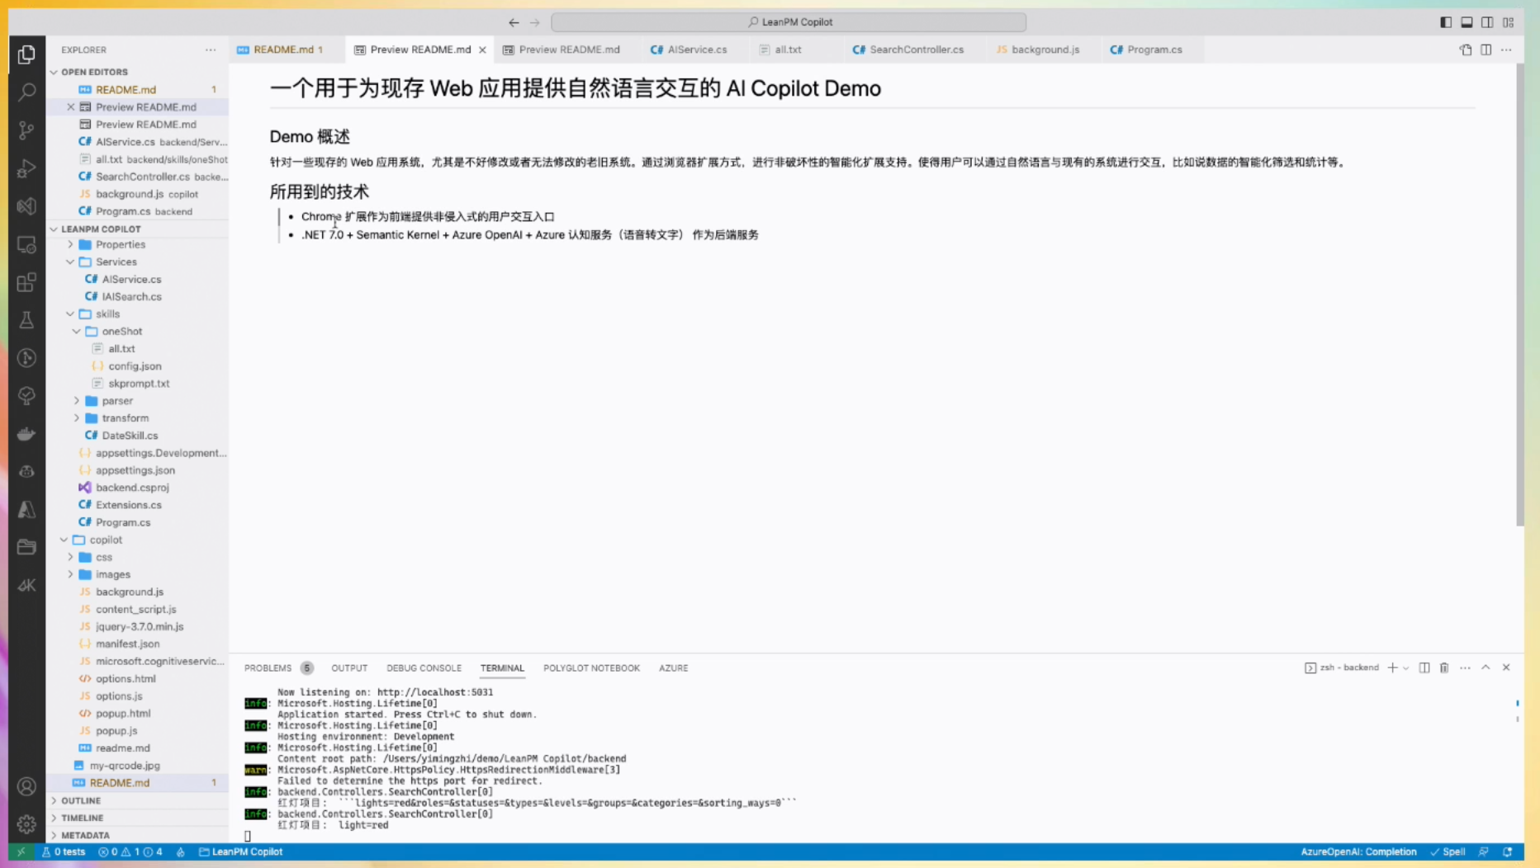Split the terminal pane

(x=1424, y=668)
